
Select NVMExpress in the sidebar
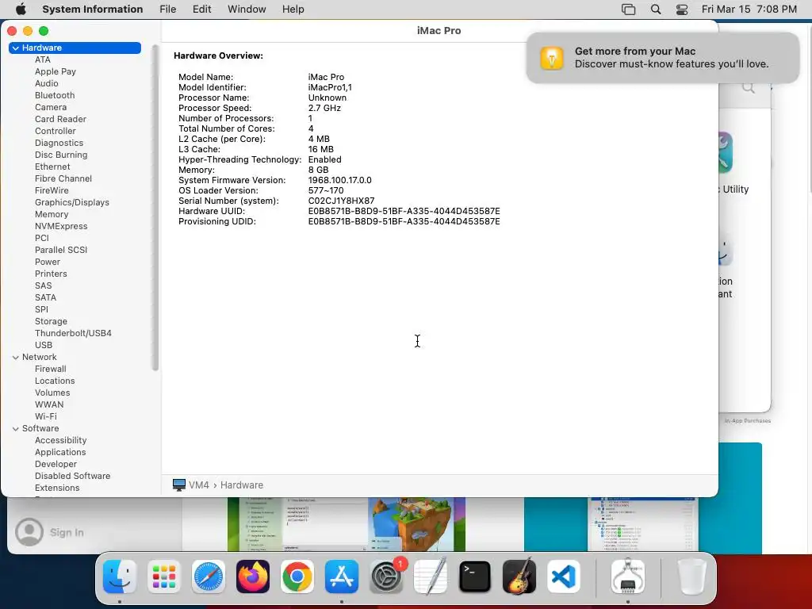[61, 226]
